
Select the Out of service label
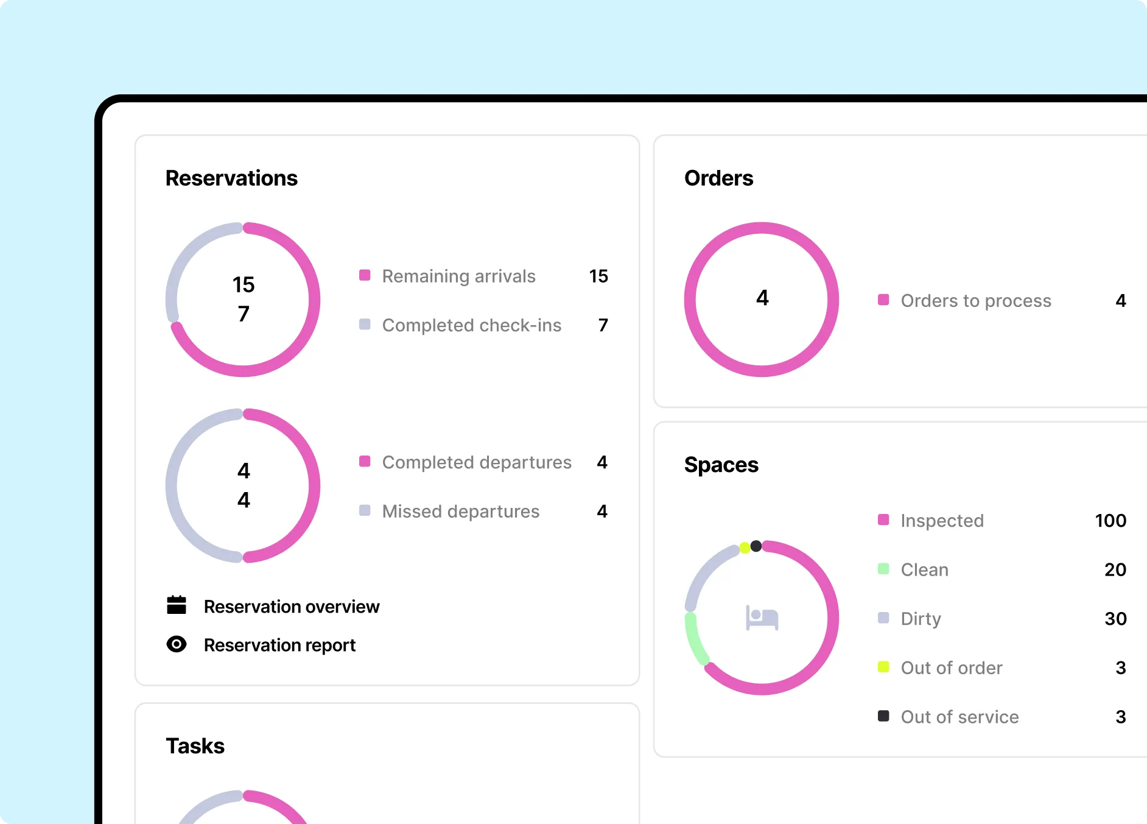pos(960,717)
